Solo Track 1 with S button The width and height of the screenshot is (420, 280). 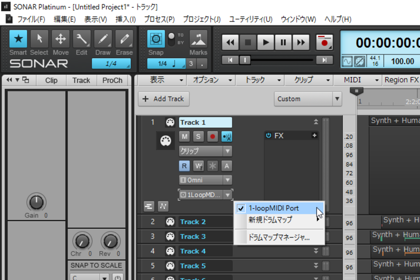[198, 137]
